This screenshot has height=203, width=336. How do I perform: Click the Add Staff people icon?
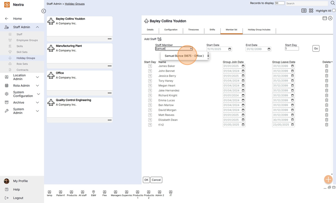[x=159, y=39]
